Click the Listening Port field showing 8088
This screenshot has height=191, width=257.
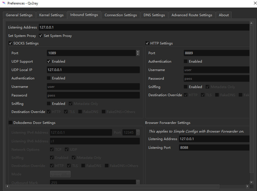pos(214,148)
